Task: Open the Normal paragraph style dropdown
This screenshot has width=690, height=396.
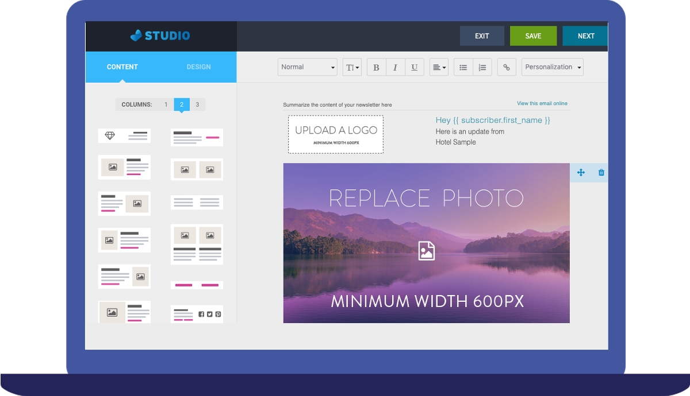Action: [308, 67]
